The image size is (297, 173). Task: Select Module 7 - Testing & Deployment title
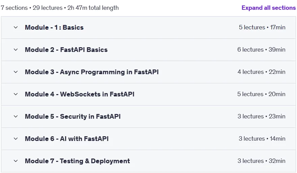click(77, 161)
